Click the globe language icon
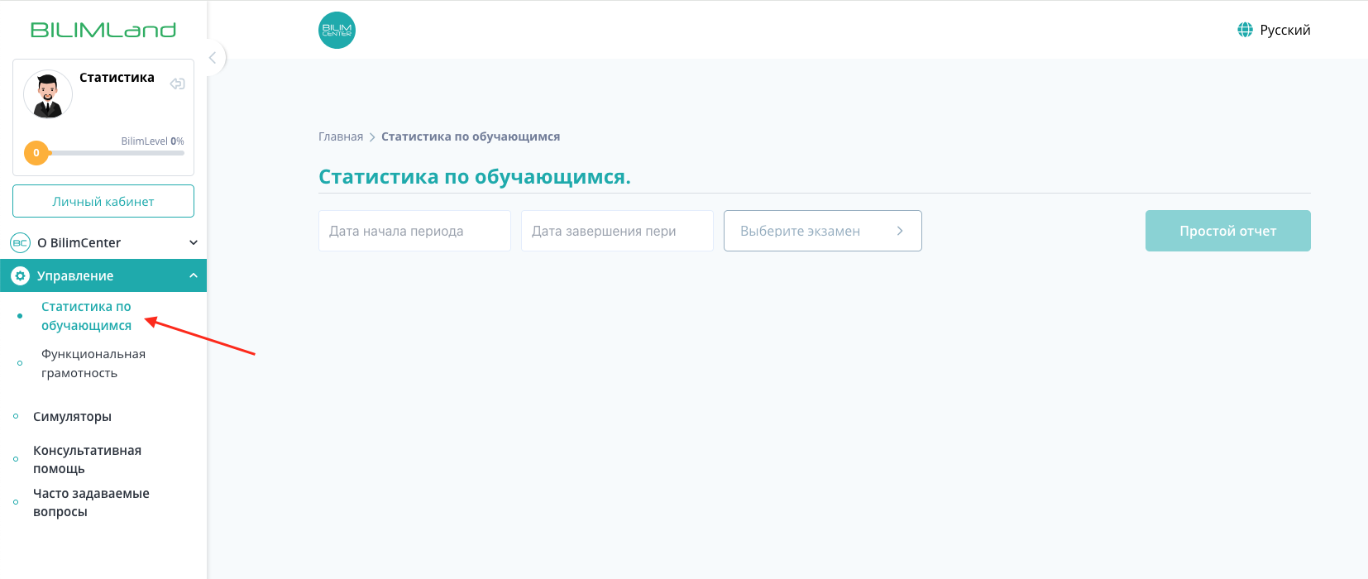Viewport: 1368px width, 579px height. [1245, 30]
